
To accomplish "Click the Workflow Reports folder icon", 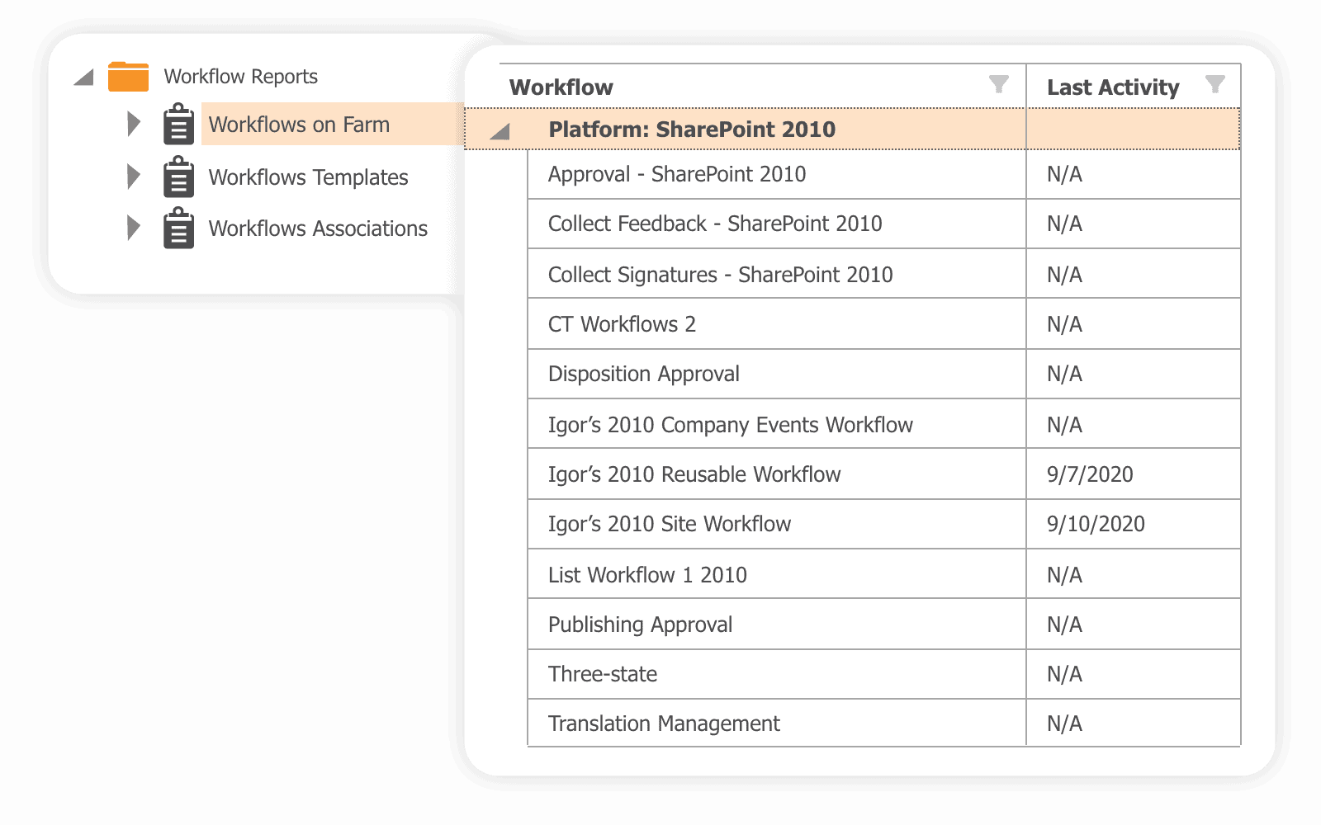I will click(x=128, y=75).
